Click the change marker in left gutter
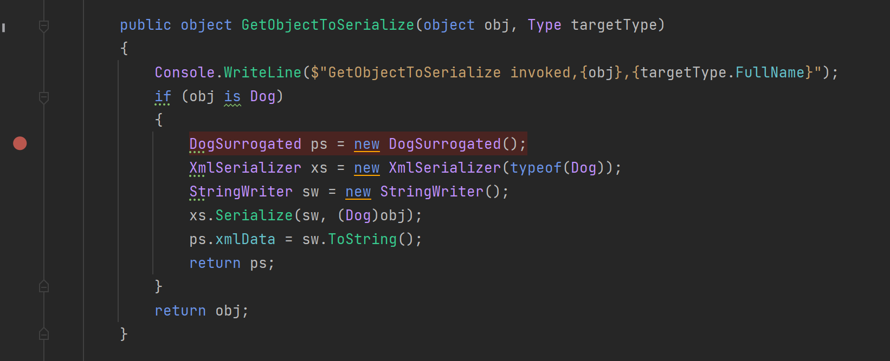Image resolution: width=890 pixels, height=361 pixels. click(4, 27)
